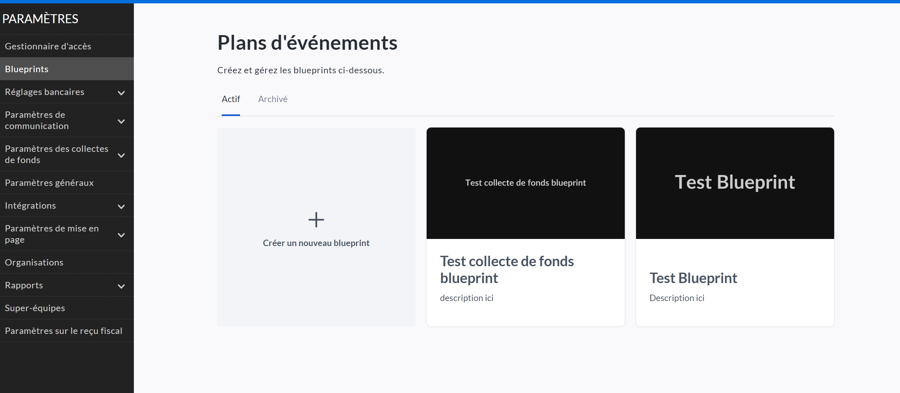The height and width of the screenshot is (393, 900).
Task: Expand the Rapports chevron
Action: (x=121, y=286)
